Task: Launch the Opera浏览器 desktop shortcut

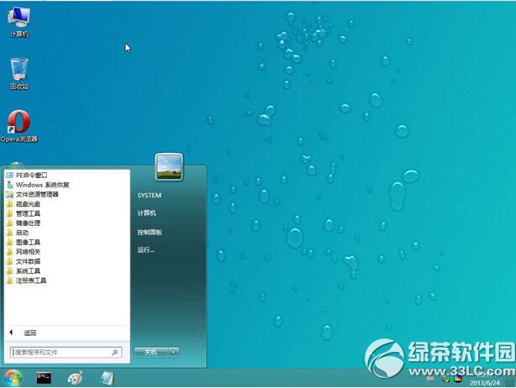Action: (18, 126)
